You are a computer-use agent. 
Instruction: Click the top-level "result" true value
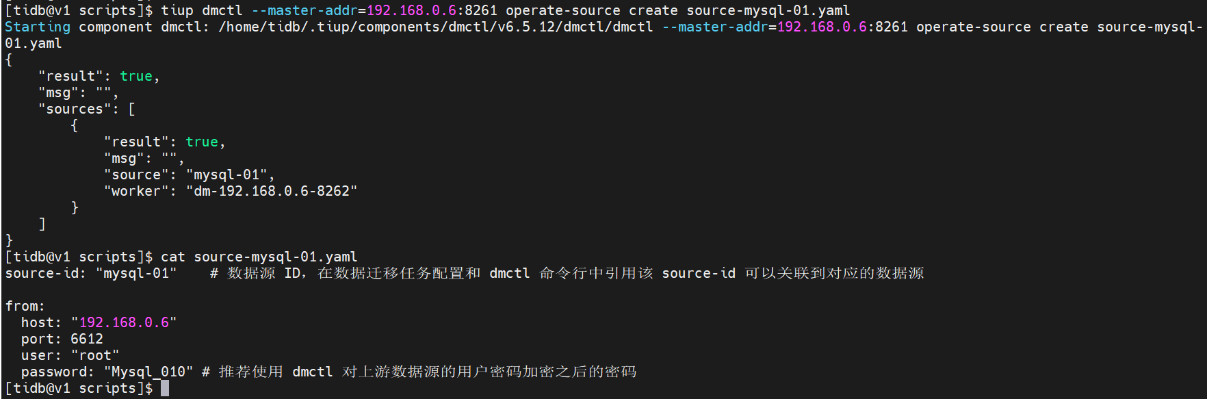coord(136,76)
